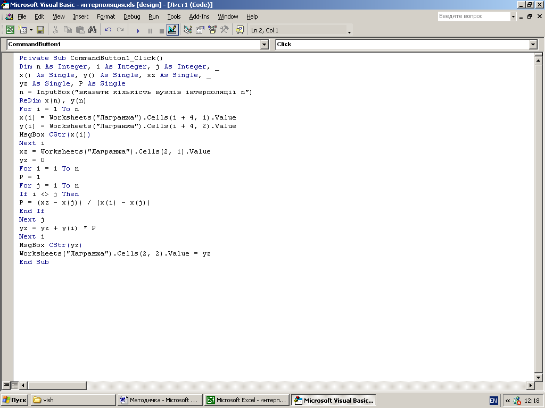Open the Insert object dropdown arrow

(31, 30)
